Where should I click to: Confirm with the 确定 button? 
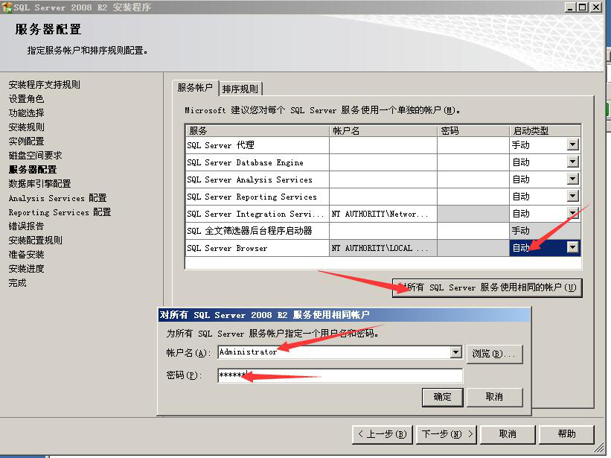point(442,397)
